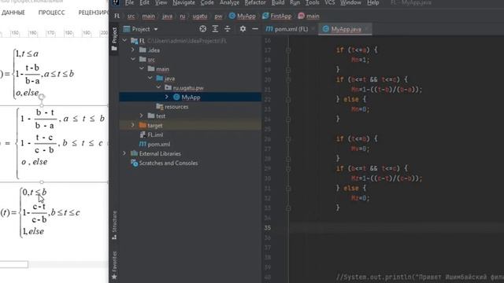Viewport: 504px width, 283px height.
Task: Open the File menu
Action: pos(129,2)
